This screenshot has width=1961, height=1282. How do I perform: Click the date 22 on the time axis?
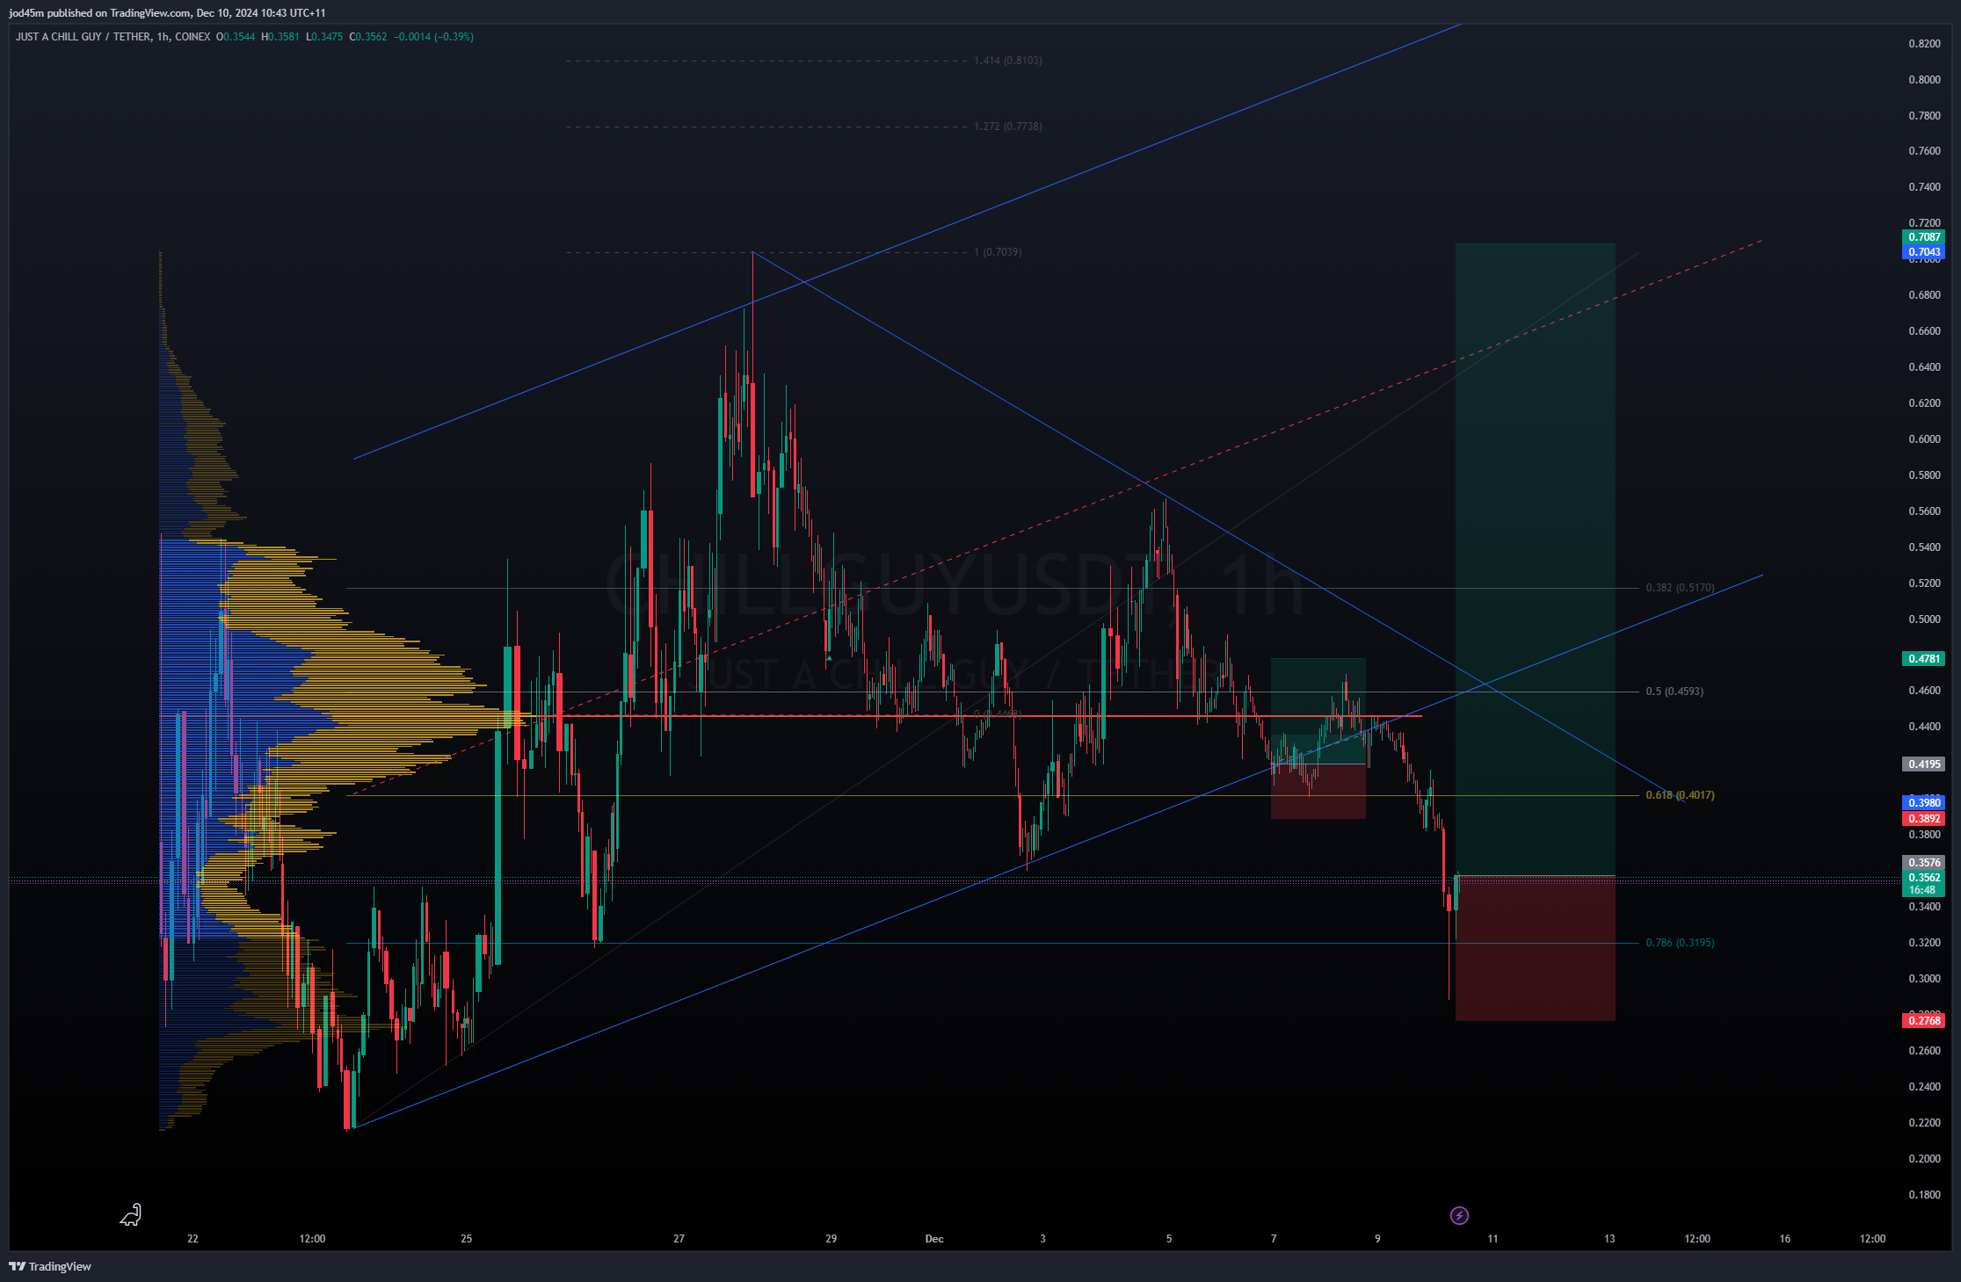point(192,1239)
